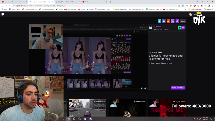Open the clip with 18,510 views
The width and height of the screenshot is (215, 121).
127,108
